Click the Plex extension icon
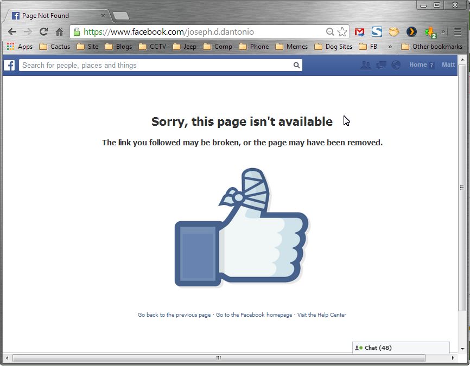This screenshot has width=470, height=366. (411, 32)
